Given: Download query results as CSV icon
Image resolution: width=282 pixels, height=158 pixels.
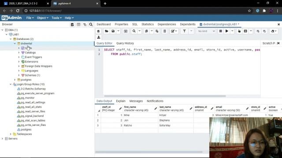Looking at the screenshot, I should 99,37.
